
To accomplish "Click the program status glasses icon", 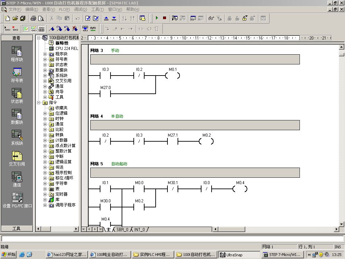I will [x=211, y=18].
